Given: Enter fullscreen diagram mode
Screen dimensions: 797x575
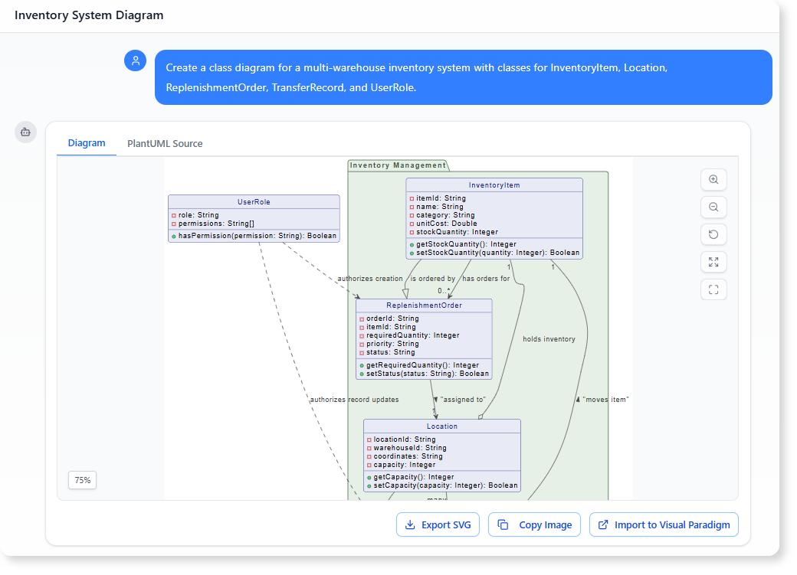Looking at the screenshot, I should tap(713, 289).
